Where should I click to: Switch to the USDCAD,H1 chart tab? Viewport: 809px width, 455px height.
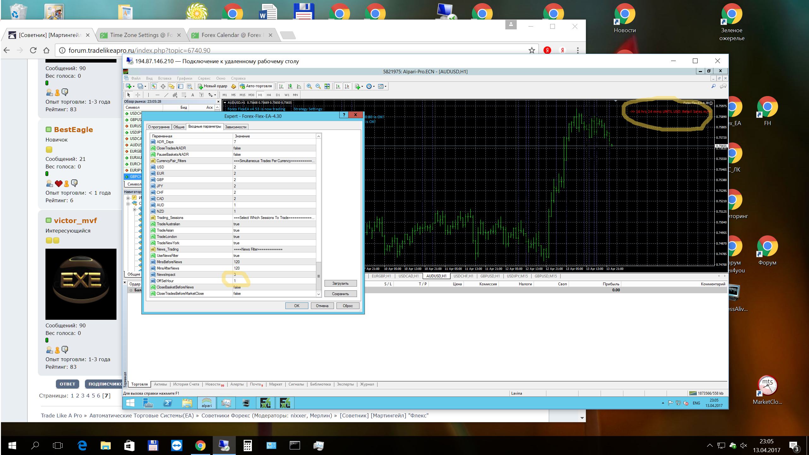coord(408,276)
